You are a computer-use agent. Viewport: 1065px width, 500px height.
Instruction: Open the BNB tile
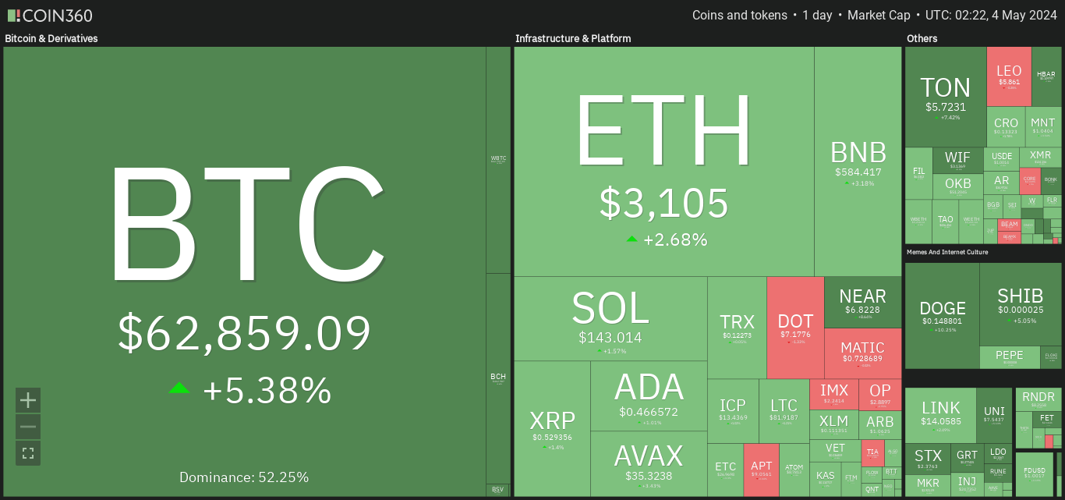pyautogui.click(x=858, y=161)
